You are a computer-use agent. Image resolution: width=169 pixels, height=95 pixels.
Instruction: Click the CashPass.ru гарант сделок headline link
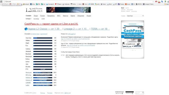[51, 24]
